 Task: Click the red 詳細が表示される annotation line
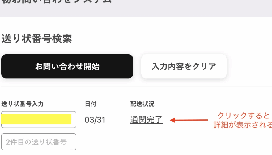point(243,125)
